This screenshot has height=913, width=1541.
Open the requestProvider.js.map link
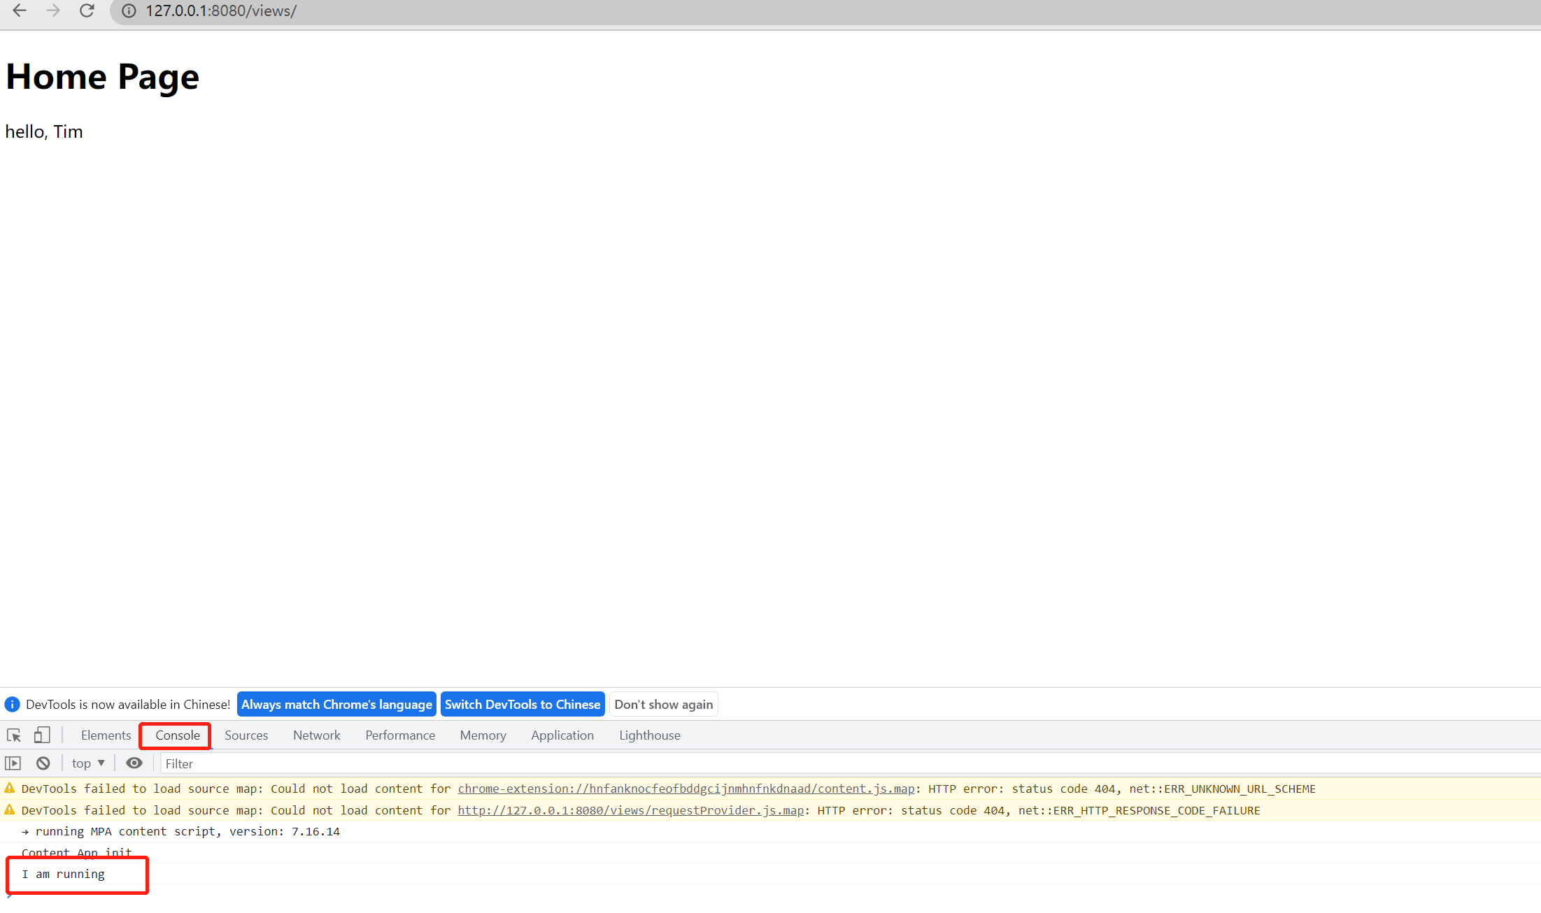click(631, 810)
